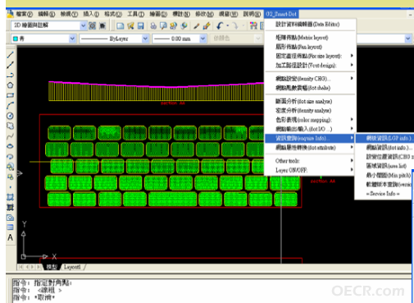Viewport: 414px width, 303px height.
Task: Choose dot info submenu item
Action: (x=384, y=148)
